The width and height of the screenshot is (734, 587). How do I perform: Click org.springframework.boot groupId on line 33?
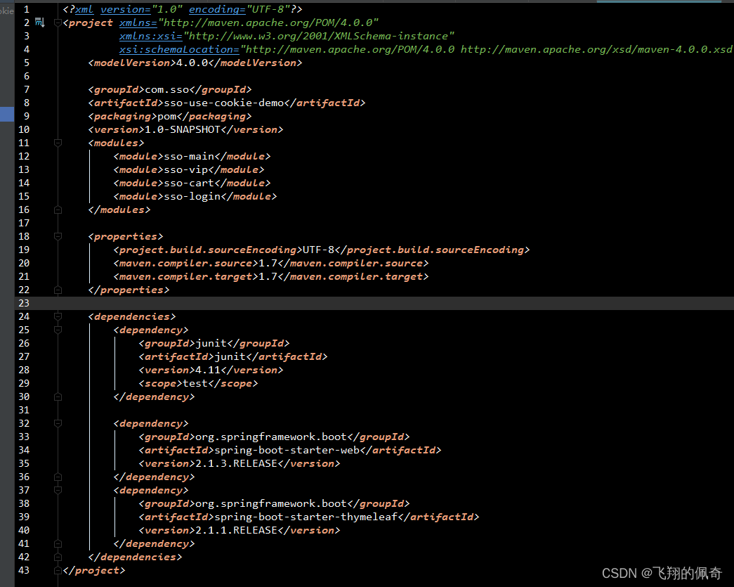tap(271, 437)
